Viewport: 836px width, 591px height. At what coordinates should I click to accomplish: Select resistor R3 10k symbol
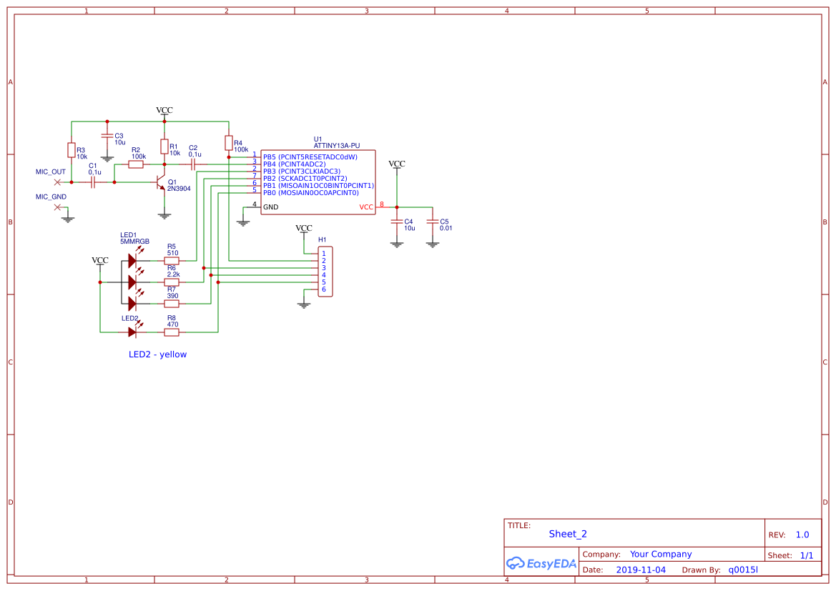tap(72, 150)
